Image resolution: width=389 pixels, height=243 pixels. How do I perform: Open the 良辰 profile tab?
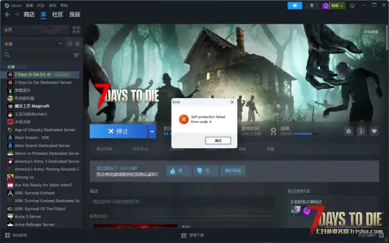(74, 14)
